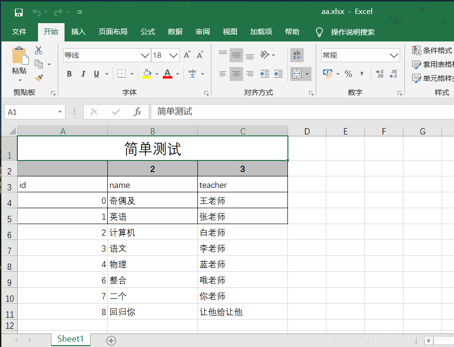Image resolution: width=454 pixels, height=347 pixels.
Task: Open font color dropdown arrow
Action: (x=178, y=74)
